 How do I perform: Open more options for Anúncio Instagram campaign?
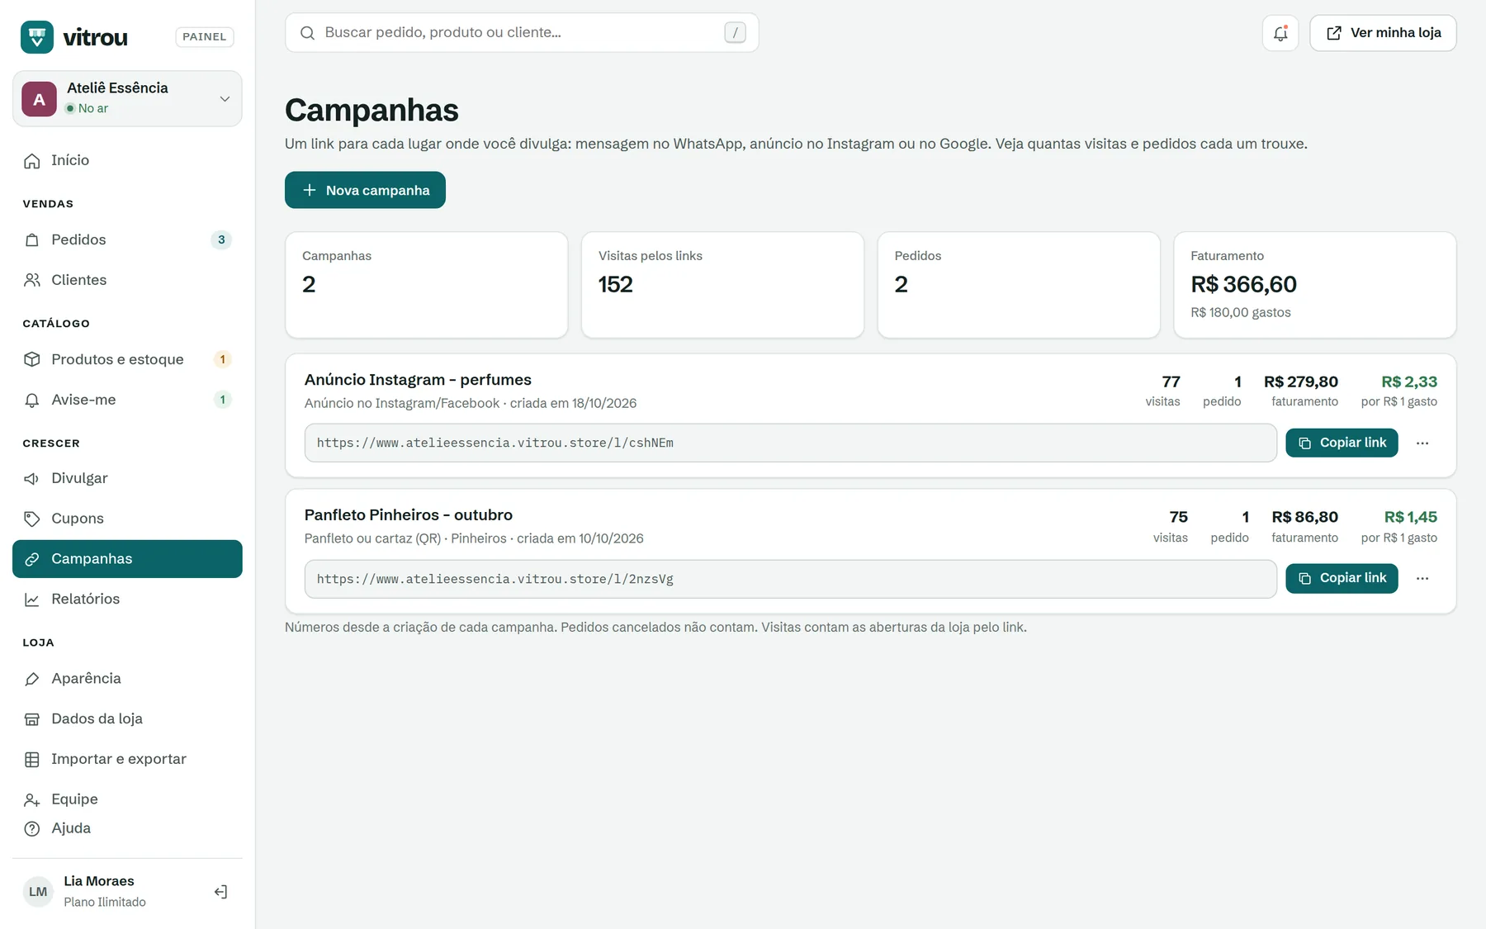point(1422,443)
